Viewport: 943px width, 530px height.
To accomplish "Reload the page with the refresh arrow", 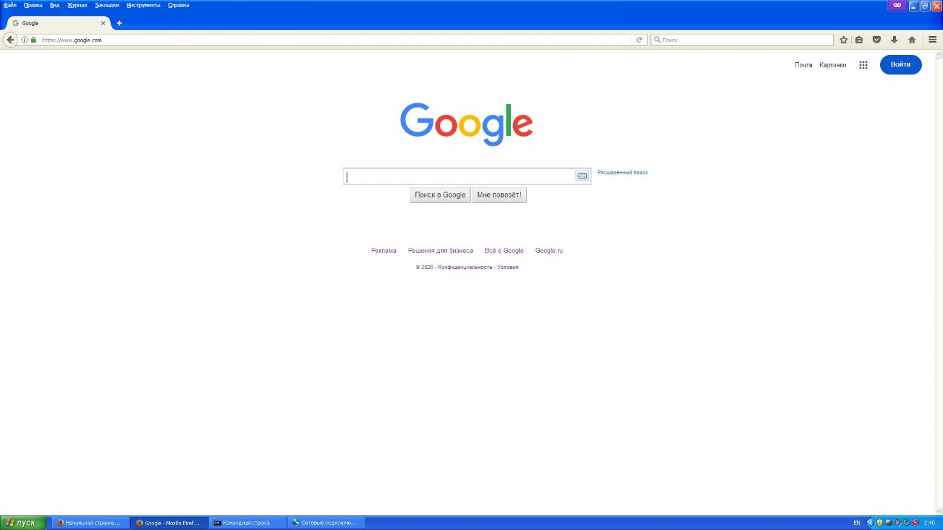I will pos(639,40).
